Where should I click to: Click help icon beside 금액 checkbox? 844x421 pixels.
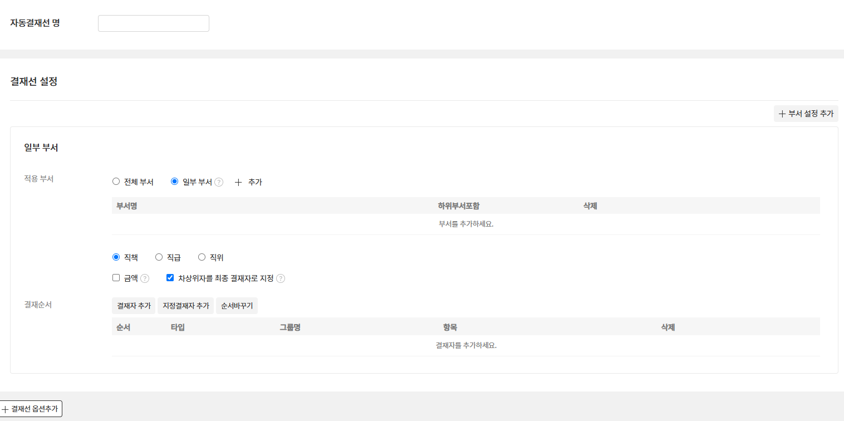[145, 278]
